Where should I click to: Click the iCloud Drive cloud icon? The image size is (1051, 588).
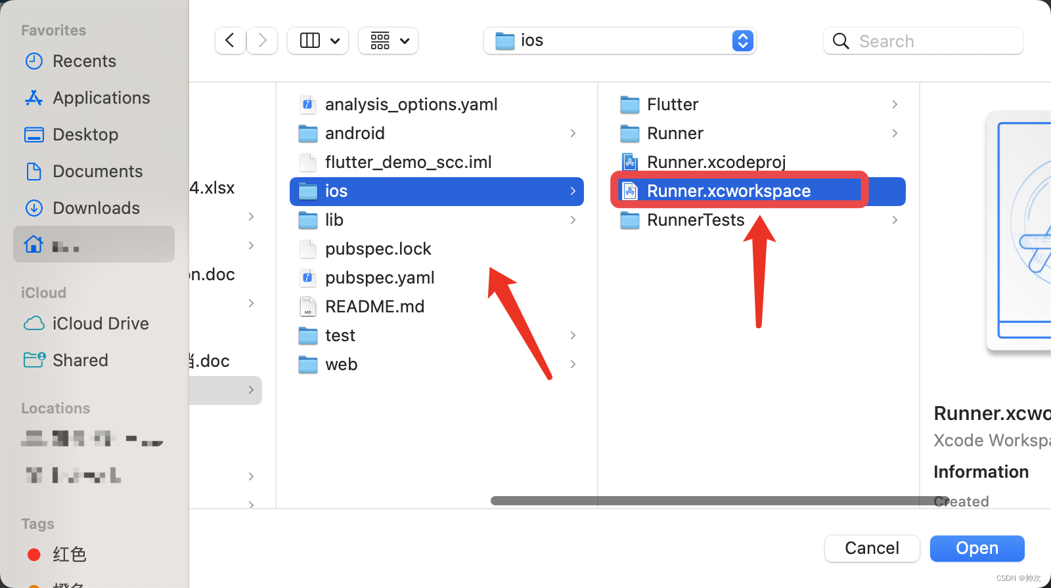pos(34,324)
